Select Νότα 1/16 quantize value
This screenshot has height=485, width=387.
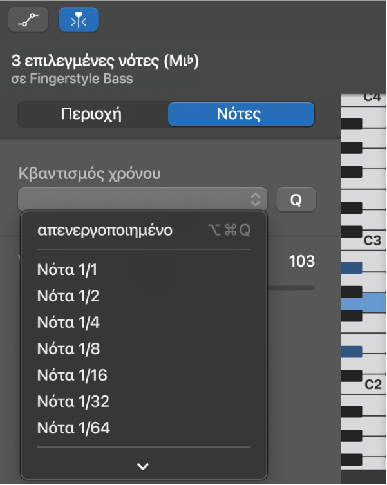(144, 375)
